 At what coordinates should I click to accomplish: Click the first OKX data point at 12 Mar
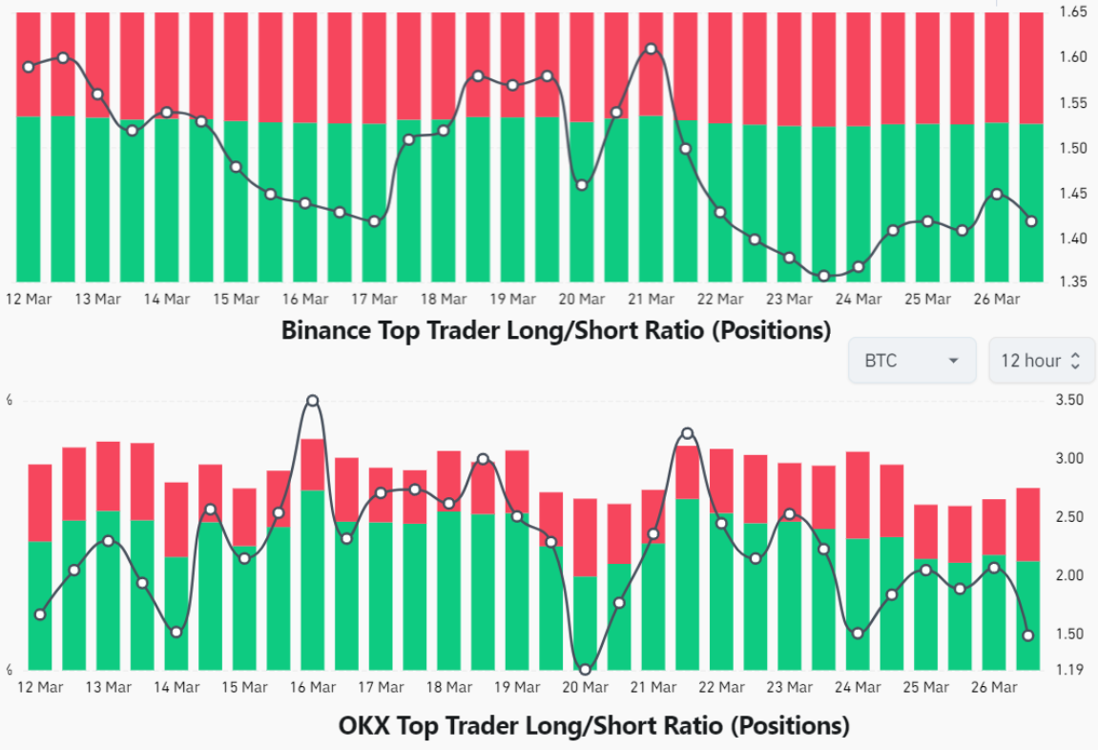click(x=40, y=615)
